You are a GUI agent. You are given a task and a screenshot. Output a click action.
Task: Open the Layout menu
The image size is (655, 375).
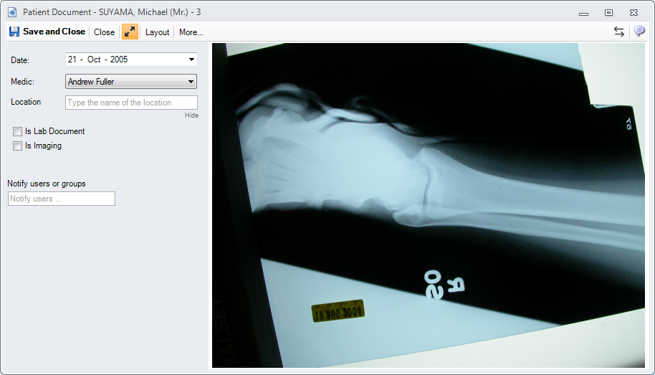pos(157,32)
